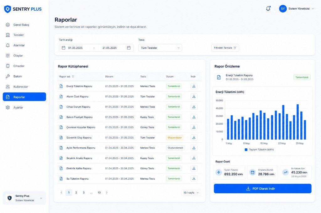Image resolution: width=321 pixels, height=213 pixels.
Task: Click the Sentry Plus shield logo
Action: [8, 9]
